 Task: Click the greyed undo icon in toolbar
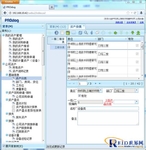pyautogui.click(x=50, y=33)
